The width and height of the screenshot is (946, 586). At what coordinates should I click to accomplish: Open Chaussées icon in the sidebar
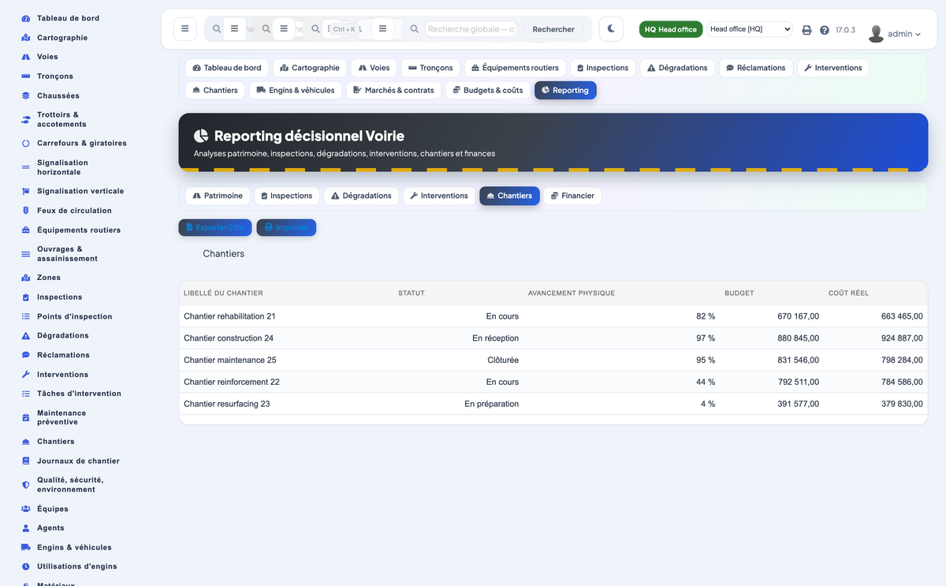[26, 95]
